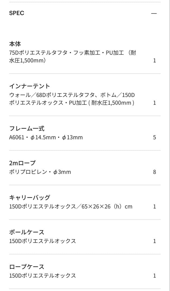Click the SPEC section heading
Image resolution: width=170 pixels, height=291 pixels.
click(17, 13)
